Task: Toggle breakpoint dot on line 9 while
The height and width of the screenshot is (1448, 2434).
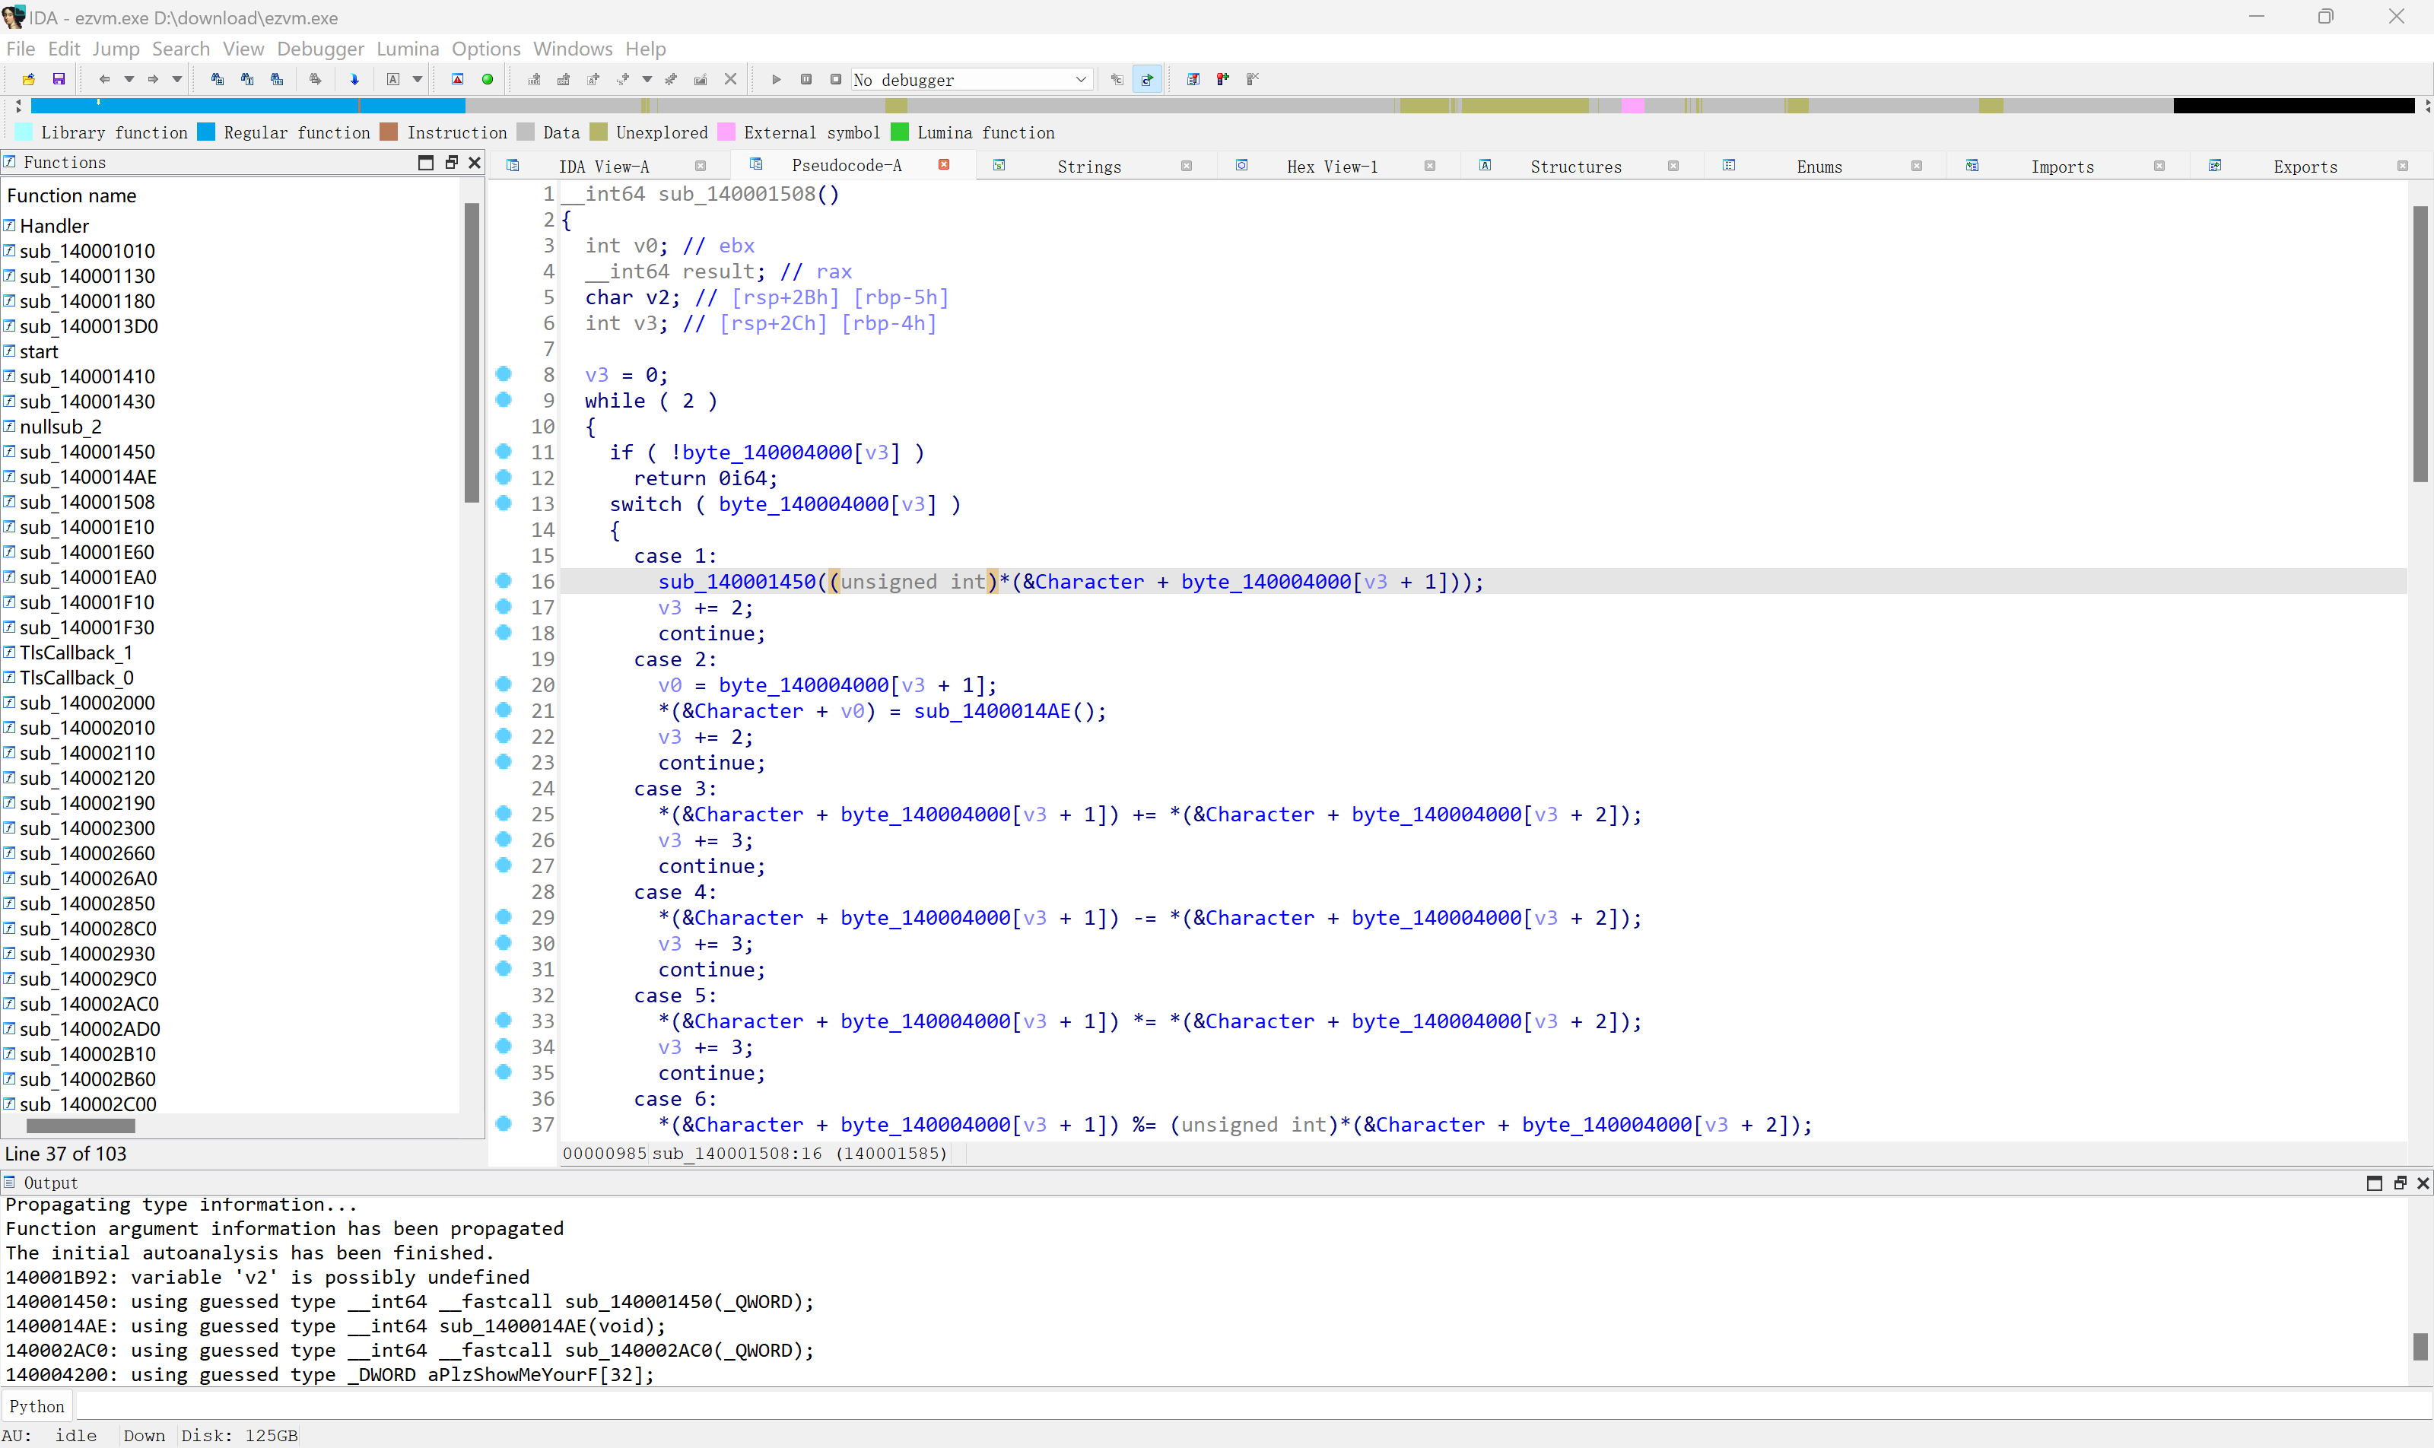Action: pos(504,399)
